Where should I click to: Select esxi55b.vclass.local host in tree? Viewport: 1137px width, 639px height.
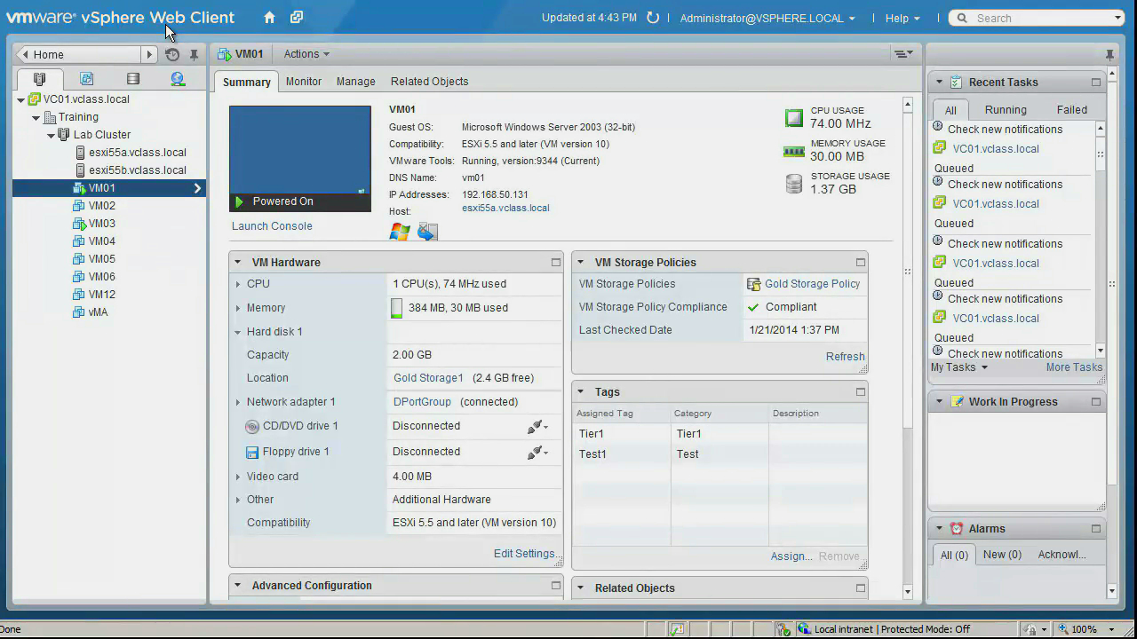click(x=138, y=170)
